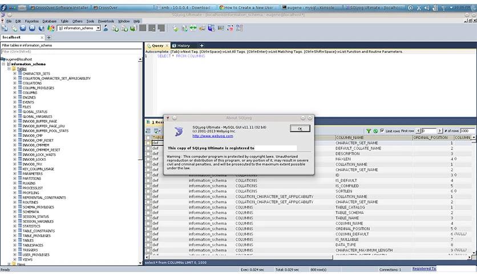The width and height of the screenshot is (477, 276).
Task: Check the row with DEFAULT_COLLATE_NAME
Action: pyautogui.click(x=148, y=148)
